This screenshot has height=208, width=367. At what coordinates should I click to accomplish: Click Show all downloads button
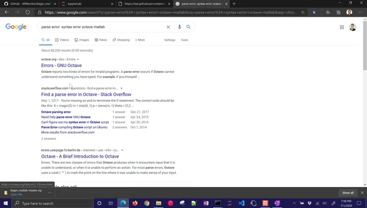[348, 193]
